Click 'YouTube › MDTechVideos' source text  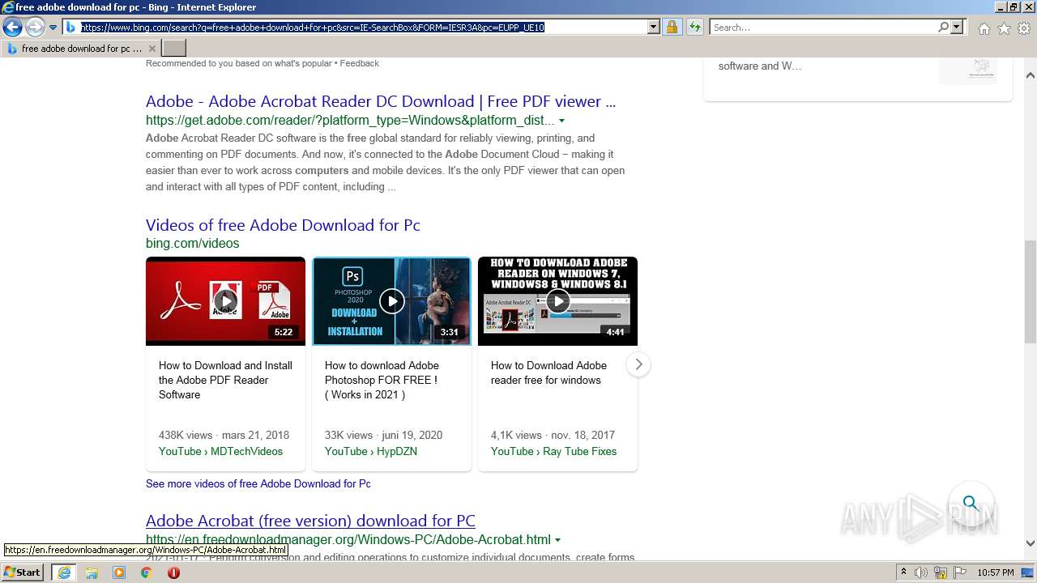(x=220, y=451)
